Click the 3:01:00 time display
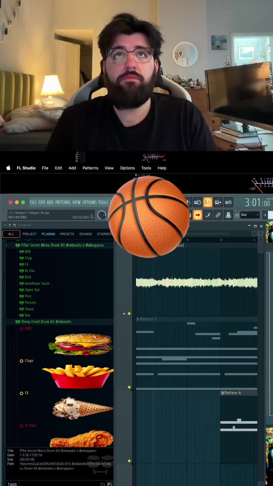 coord(257,202)
